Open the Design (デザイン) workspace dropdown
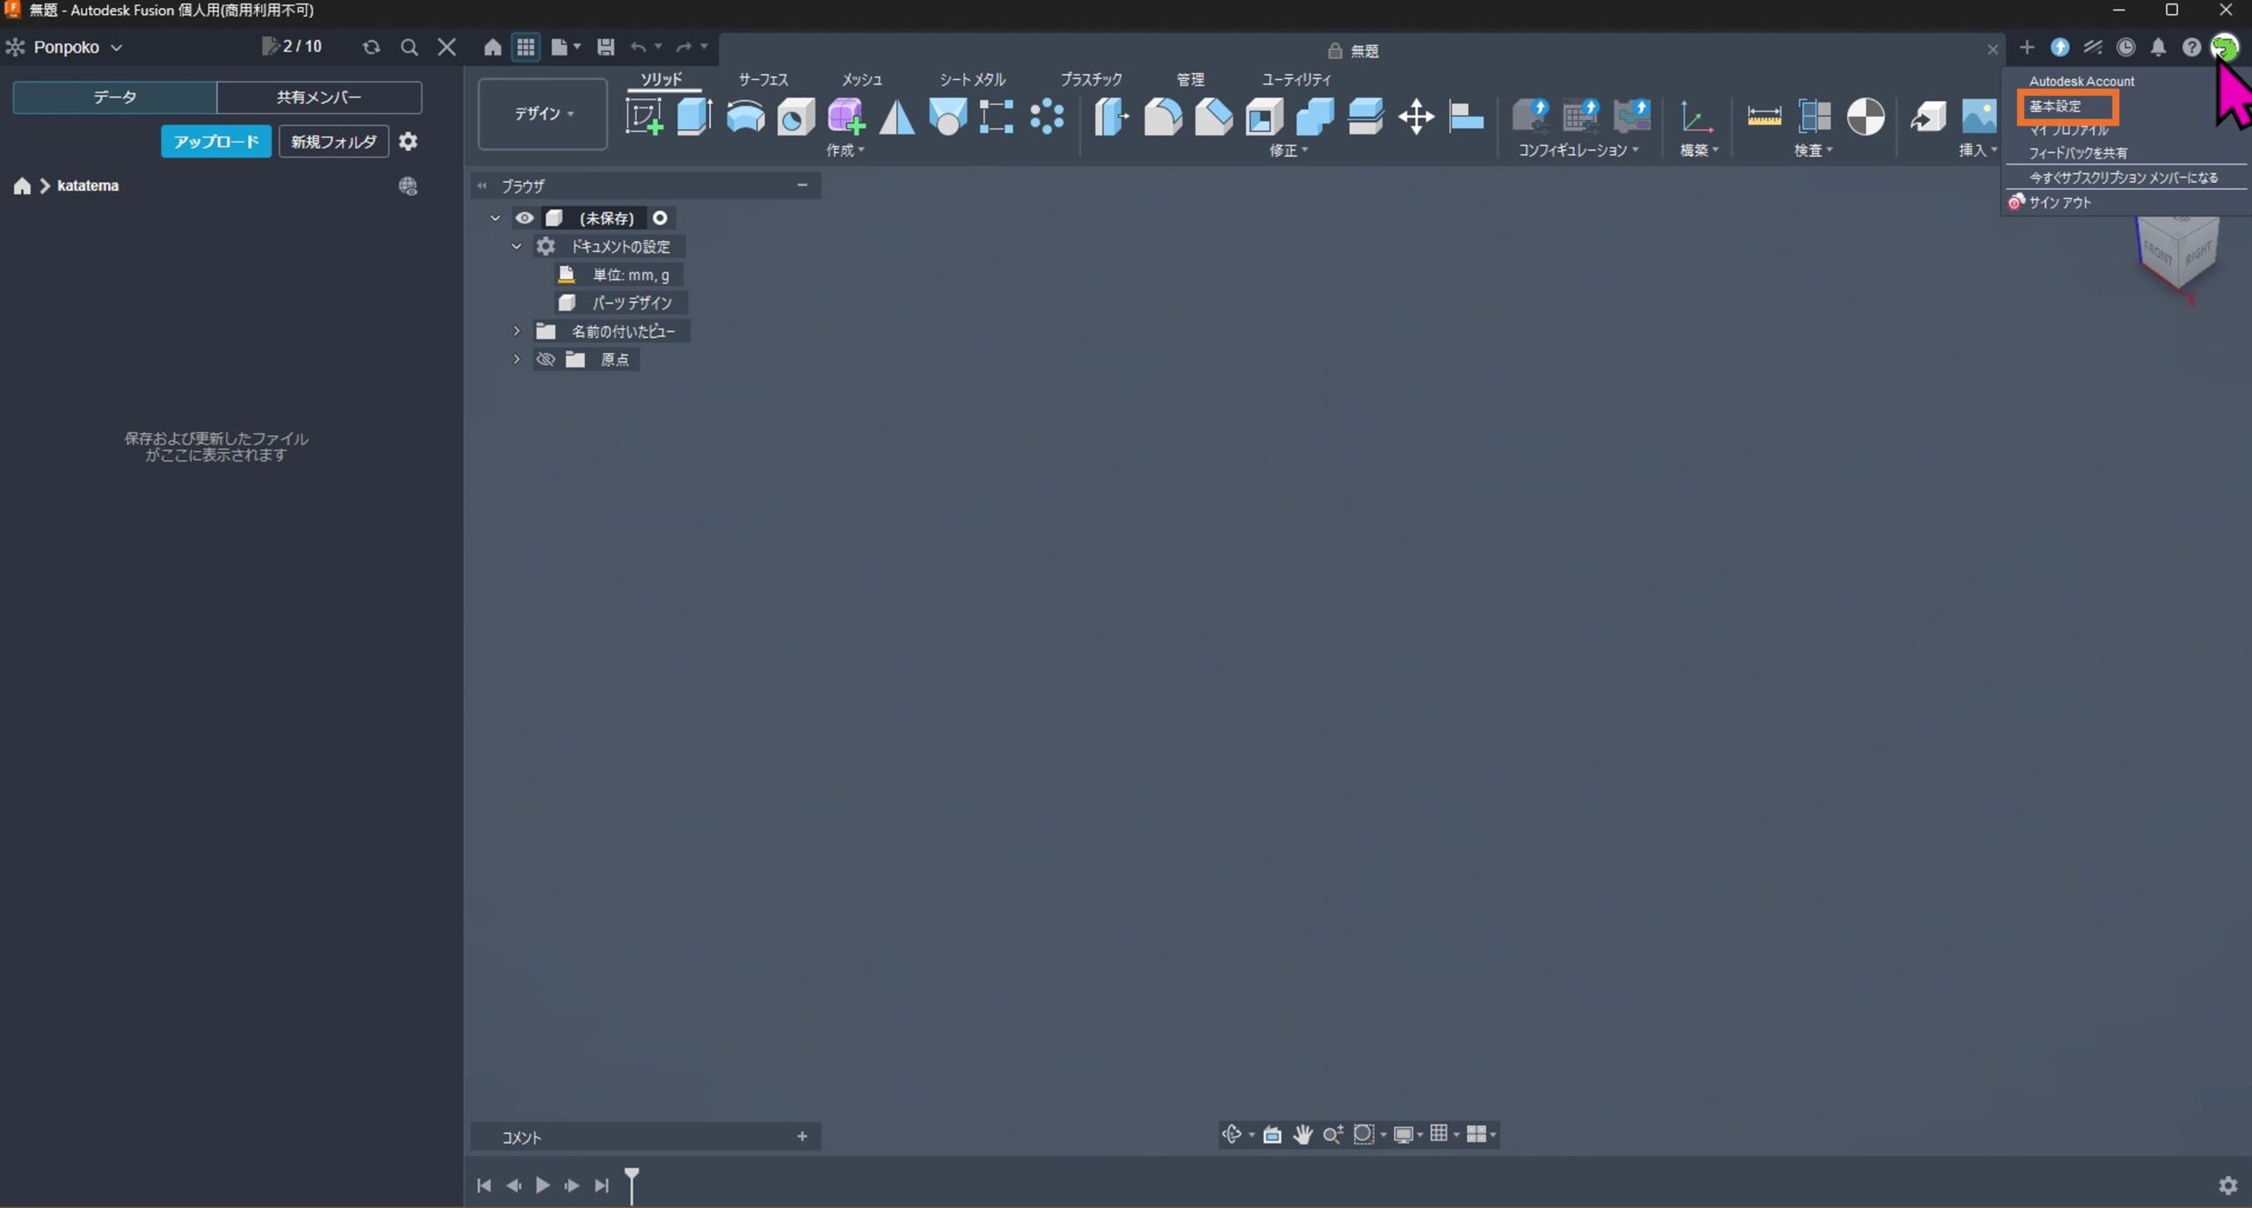The image size is (2252, 1208). [x=543, y=113]
